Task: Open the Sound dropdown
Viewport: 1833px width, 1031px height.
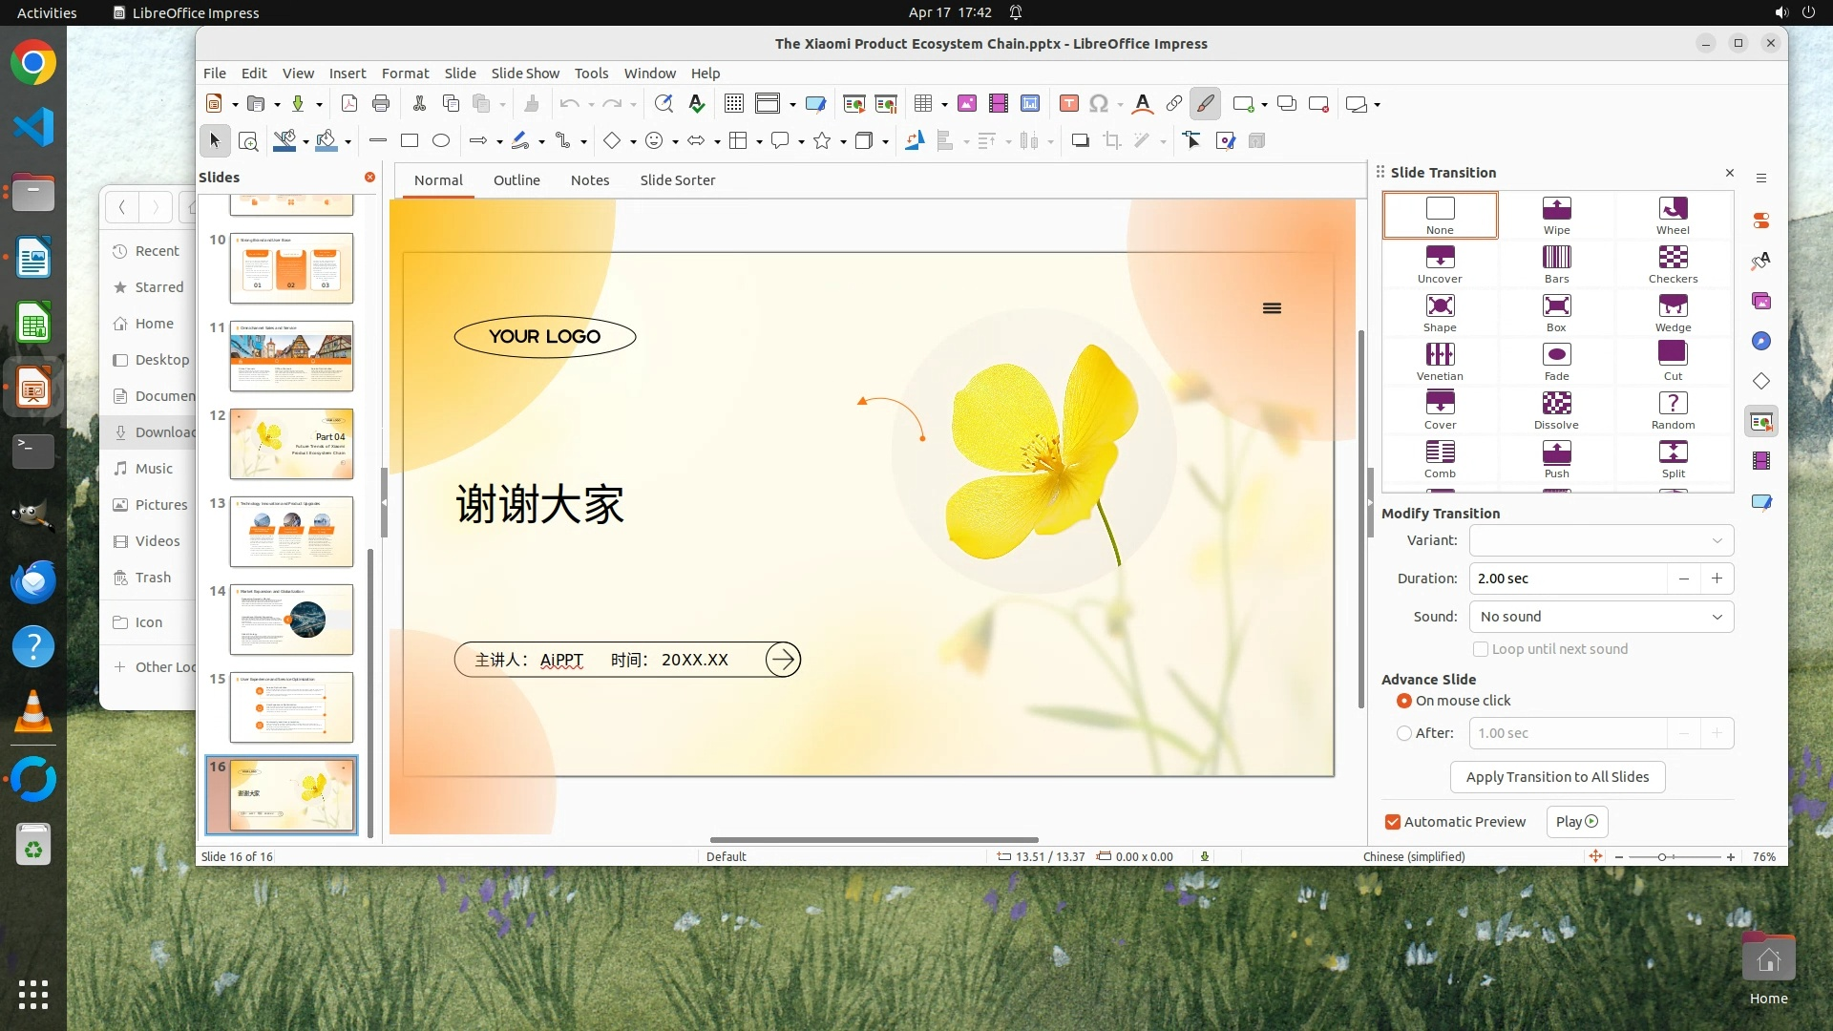Action: [x=1601, y=617]
